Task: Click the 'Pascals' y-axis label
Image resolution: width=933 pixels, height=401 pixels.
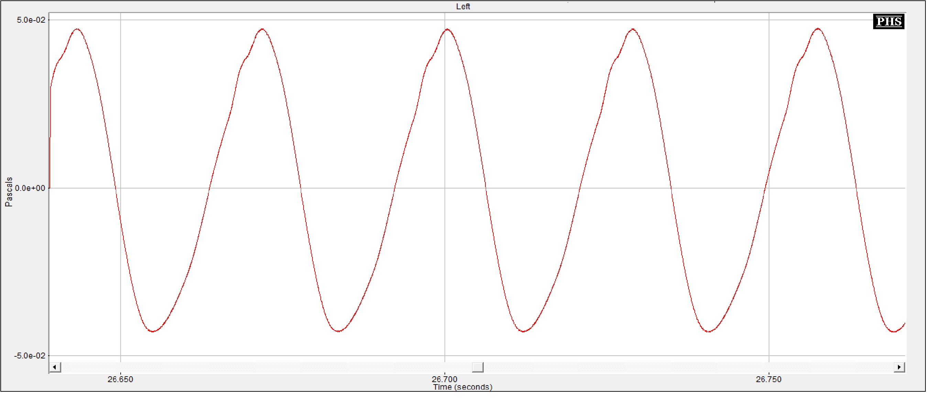Action: pyautogui.click(x=9, y=192)
